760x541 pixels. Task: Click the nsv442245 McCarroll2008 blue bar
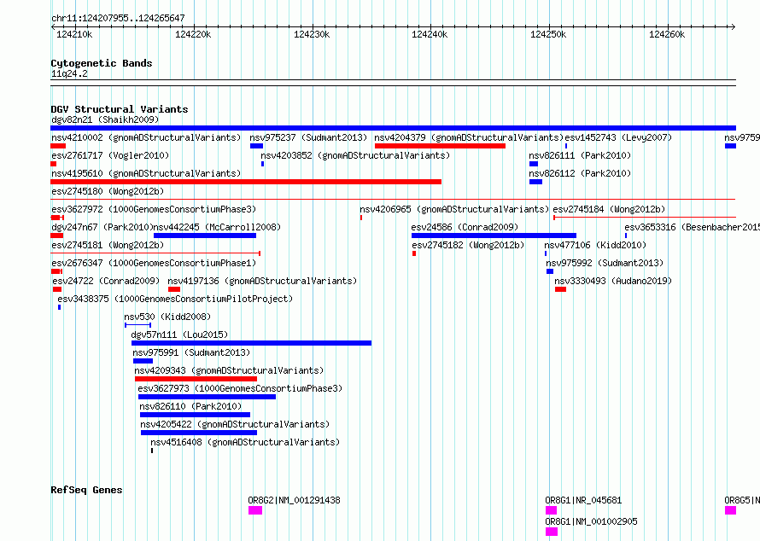(205, 236)
